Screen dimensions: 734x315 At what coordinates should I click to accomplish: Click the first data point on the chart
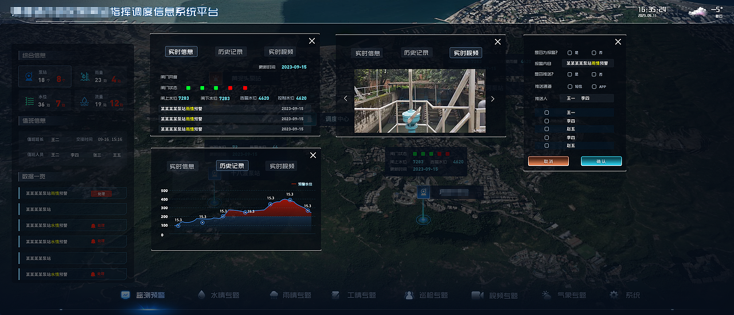tap(178, 225)
